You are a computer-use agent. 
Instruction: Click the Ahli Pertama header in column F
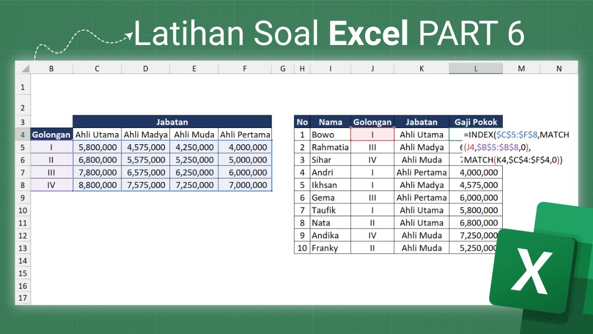(245, 135)
